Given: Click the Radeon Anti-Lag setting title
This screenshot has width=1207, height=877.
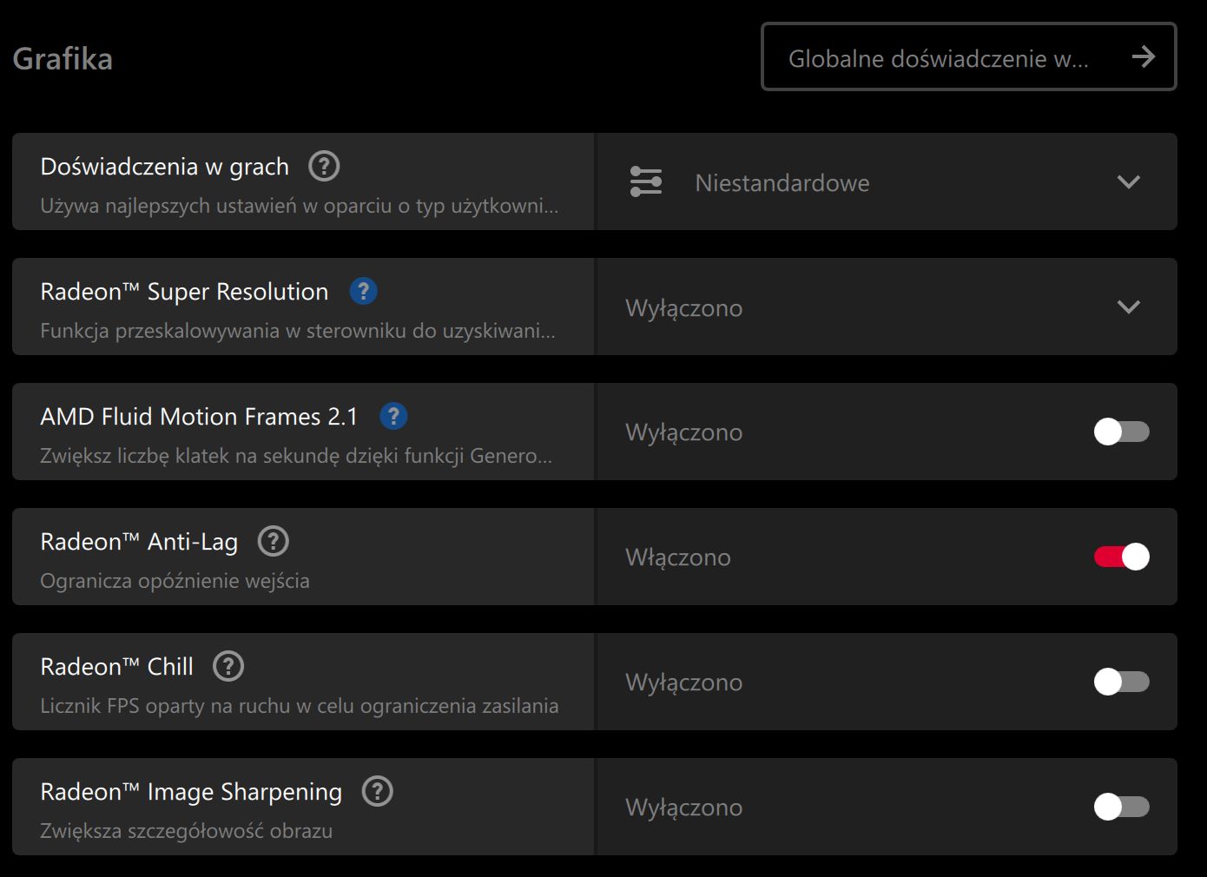Looking at the screenshot, I should click(139, 542).
